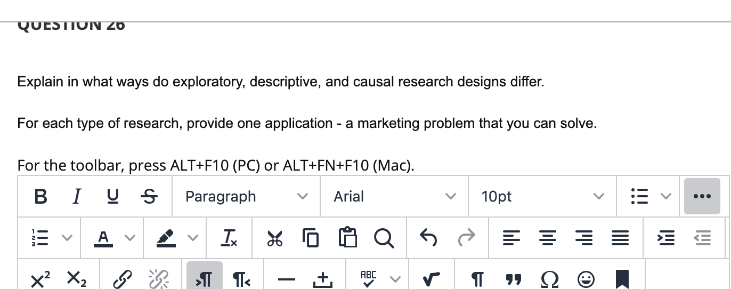The height and width of the screenshot is (289, 731).
Task: Toggle show invisible characters pilcrow
Action: (478, 279)
